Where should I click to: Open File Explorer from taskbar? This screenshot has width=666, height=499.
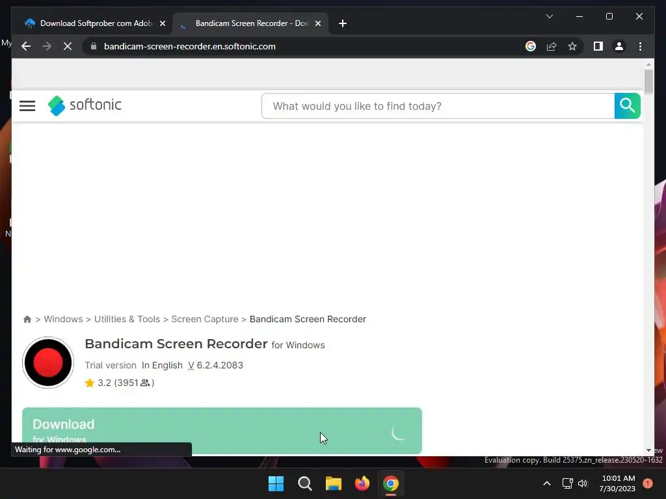[334, 483]
